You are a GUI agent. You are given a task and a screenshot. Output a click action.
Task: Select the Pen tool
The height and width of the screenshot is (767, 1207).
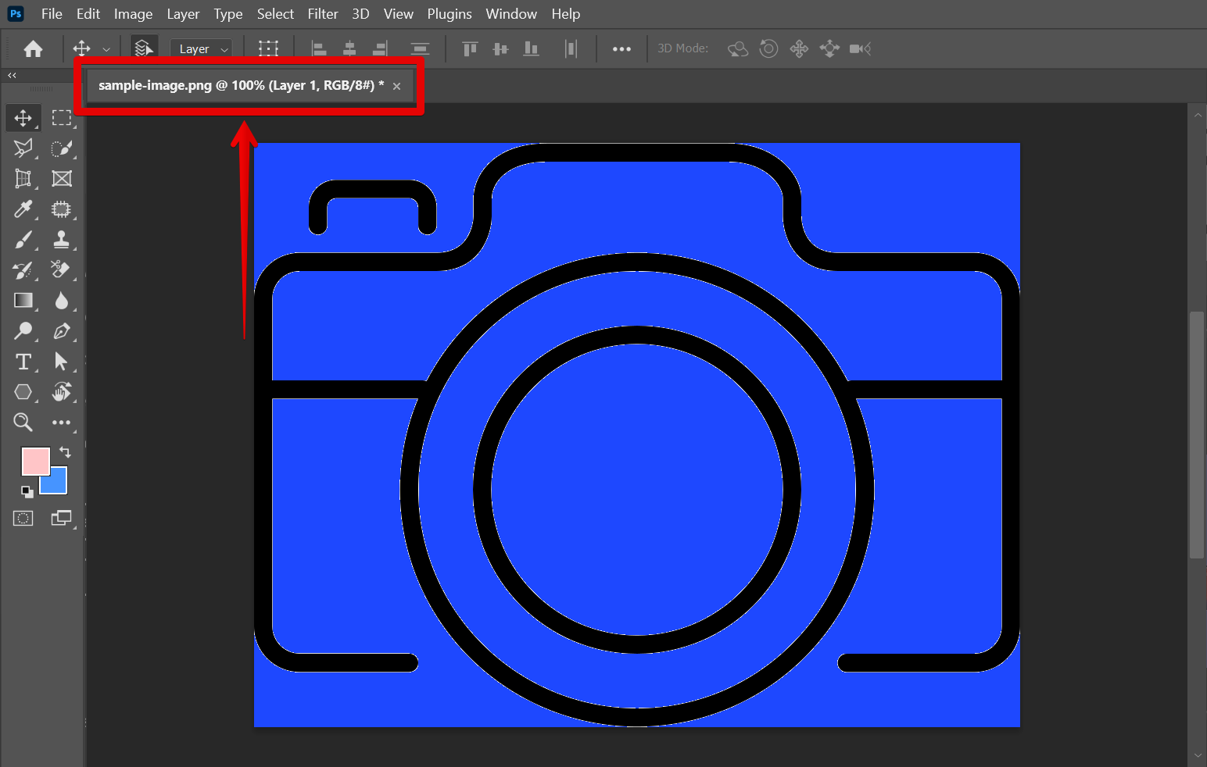pos(61,331)
